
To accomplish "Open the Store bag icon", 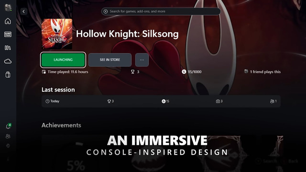I will pos(8,75).
